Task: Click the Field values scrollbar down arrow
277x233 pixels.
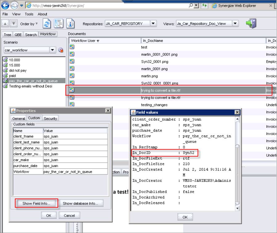Action: pos(237,208)
